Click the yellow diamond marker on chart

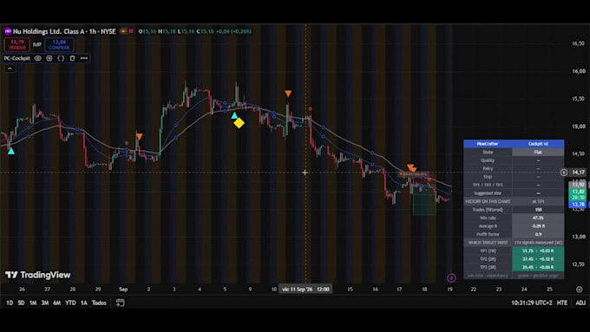click(x=239, y=123)
